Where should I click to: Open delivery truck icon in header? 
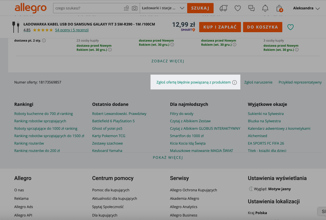tap(224, 8)
